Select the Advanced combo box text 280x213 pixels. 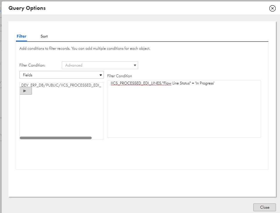point(74,65)
